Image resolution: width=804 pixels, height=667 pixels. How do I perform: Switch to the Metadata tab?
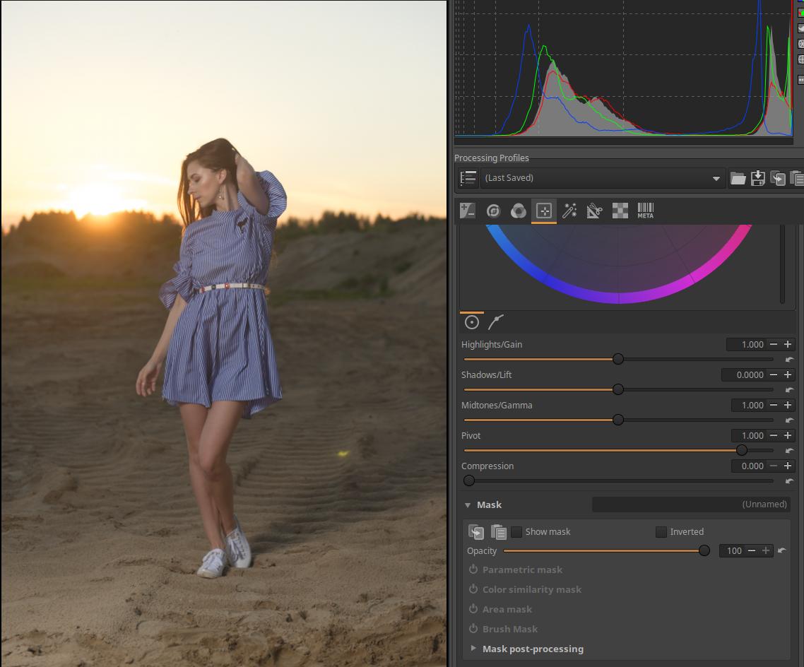pos(645,211)
